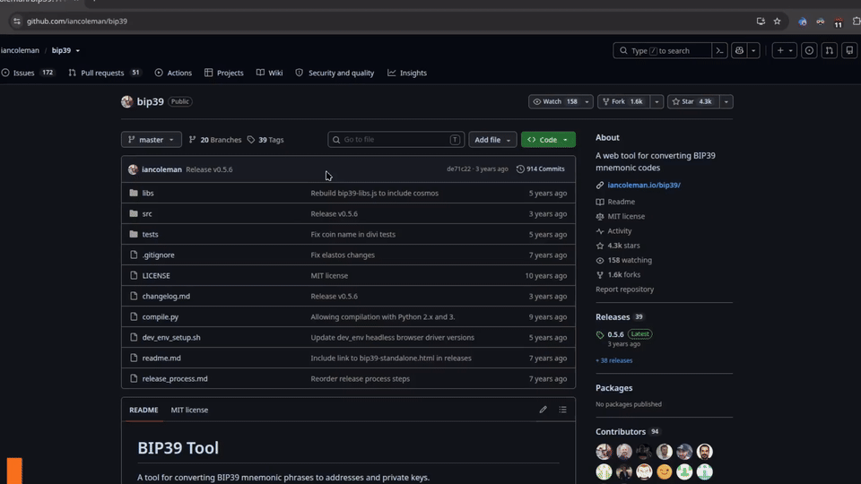Open the Issues tab

[28, 73]
